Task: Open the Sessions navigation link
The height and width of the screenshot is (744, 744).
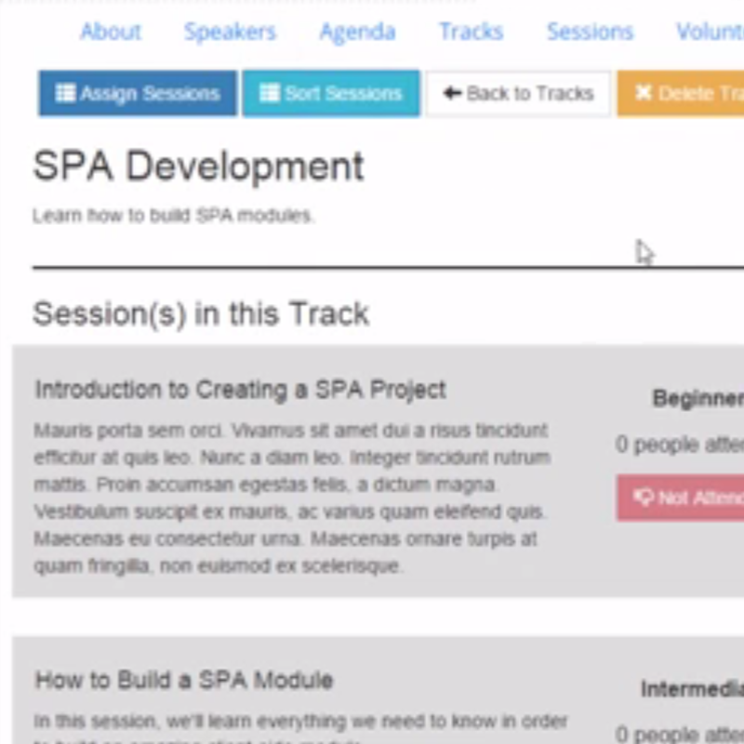Action: coord(590,32)
